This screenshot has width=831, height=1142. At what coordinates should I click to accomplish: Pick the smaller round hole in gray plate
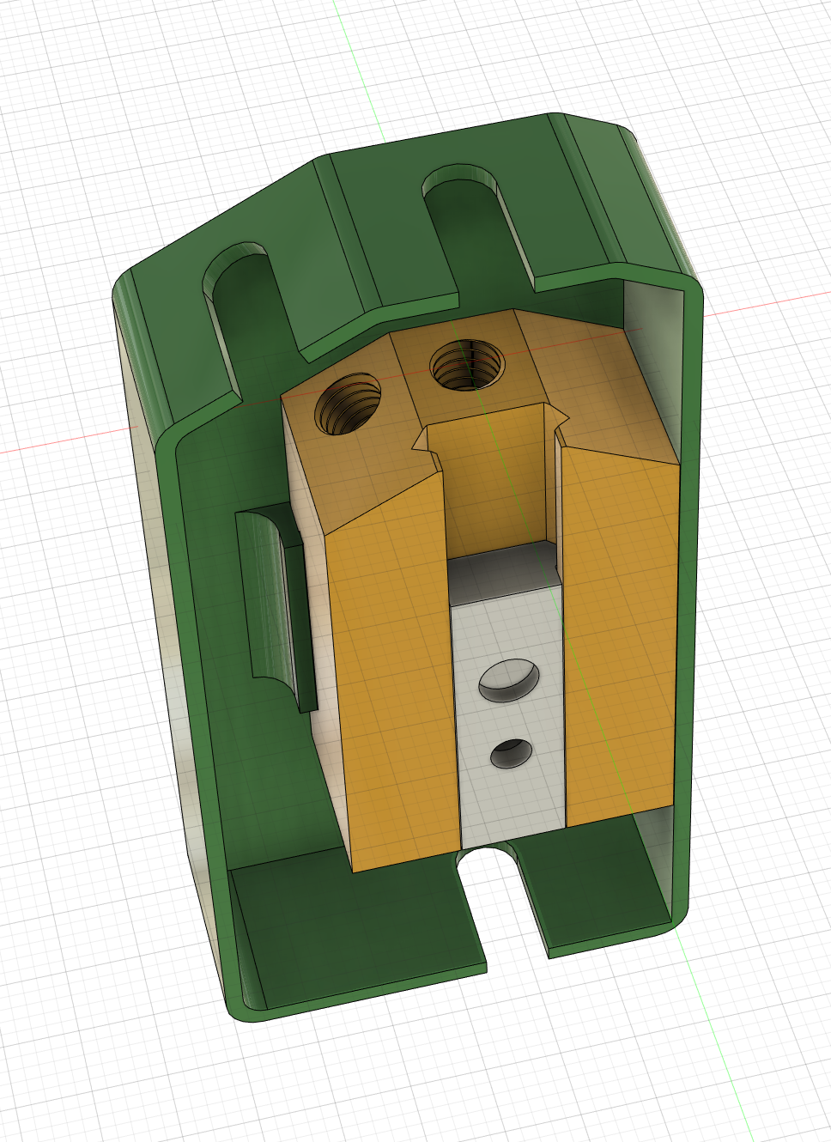[x=512, y=753]
